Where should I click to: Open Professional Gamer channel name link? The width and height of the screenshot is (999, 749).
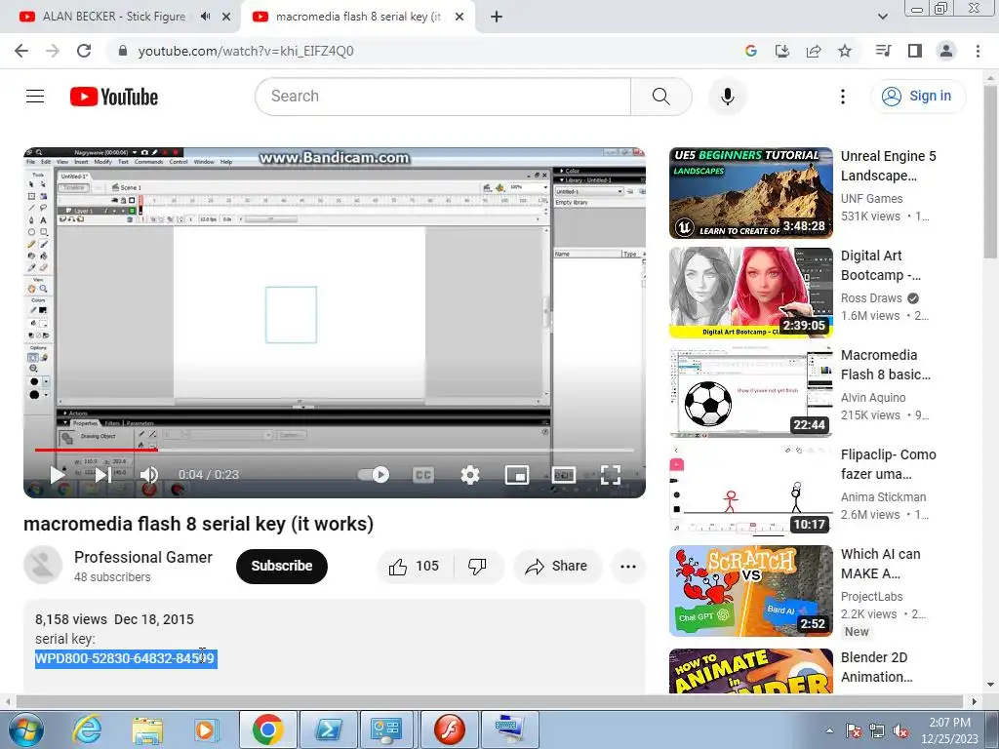click(x=143, y=557)
